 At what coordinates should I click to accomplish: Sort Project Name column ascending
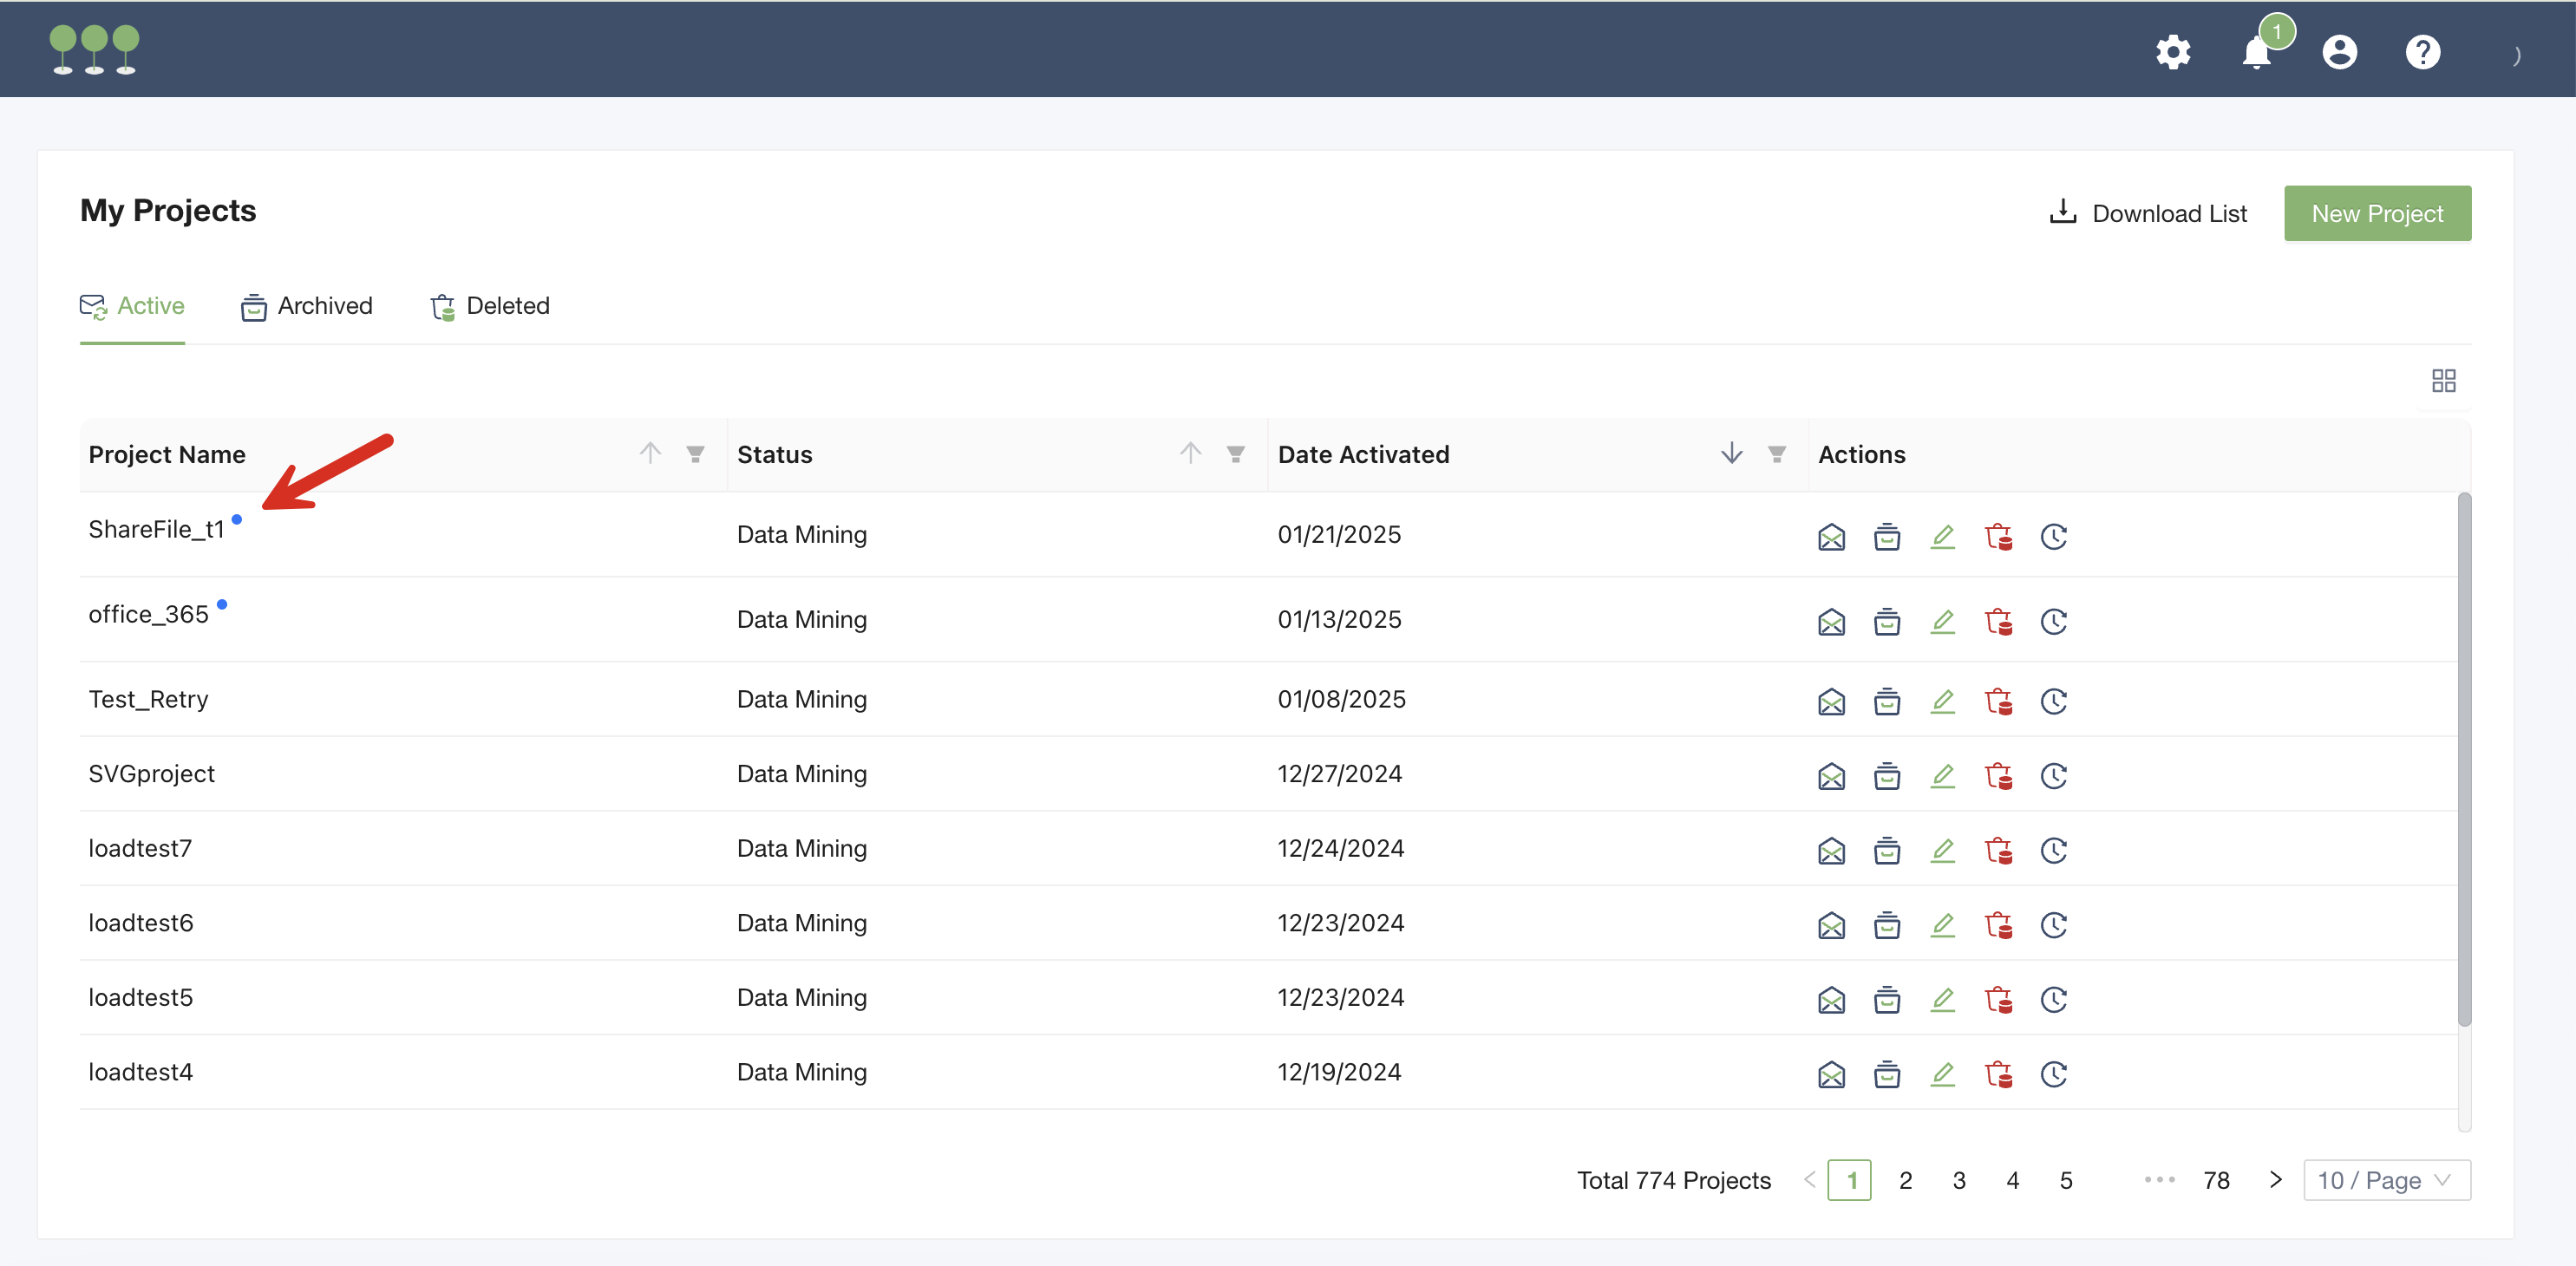tap(650, 454)
